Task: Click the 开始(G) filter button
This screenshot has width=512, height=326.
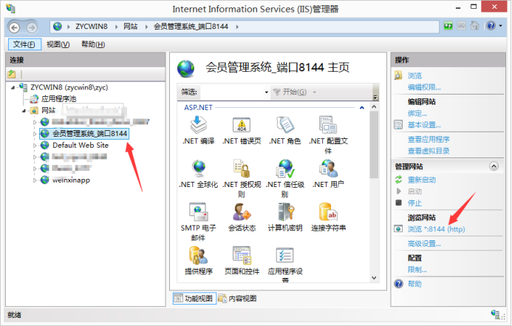Action: coord(290,92)
